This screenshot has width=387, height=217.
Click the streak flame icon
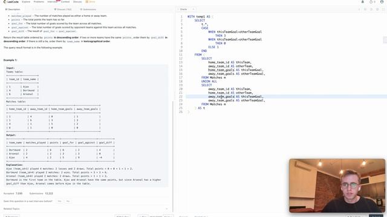click(371, 2)
